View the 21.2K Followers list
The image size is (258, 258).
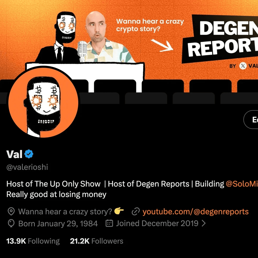tap(97, 241)
